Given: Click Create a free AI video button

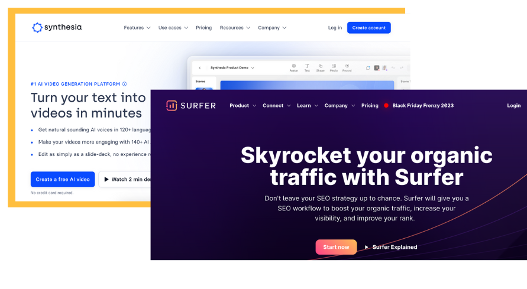Looking at the screenshot, I should coord(63,179).
